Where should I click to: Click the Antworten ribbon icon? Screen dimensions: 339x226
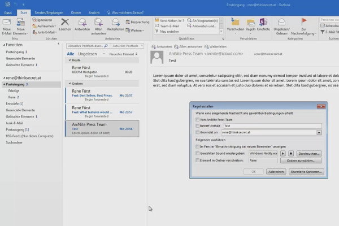pyautogui.click(x=82, y=22)
